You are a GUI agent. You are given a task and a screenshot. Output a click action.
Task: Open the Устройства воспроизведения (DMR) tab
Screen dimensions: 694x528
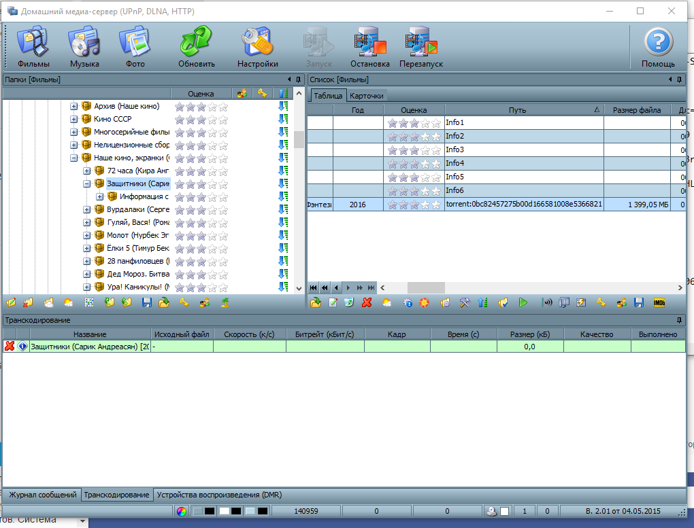coord(219,495)
